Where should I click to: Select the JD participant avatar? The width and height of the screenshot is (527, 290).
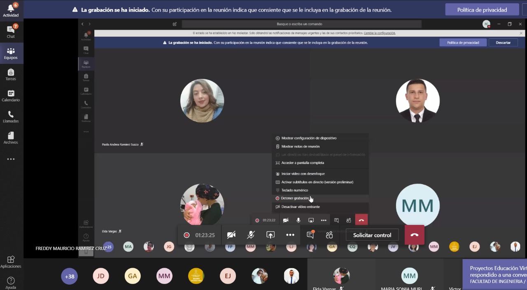coord(101,276)
